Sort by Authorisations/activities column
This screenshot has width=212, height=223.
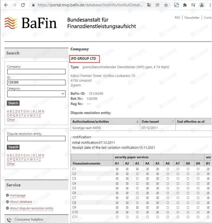coord(105,121)
